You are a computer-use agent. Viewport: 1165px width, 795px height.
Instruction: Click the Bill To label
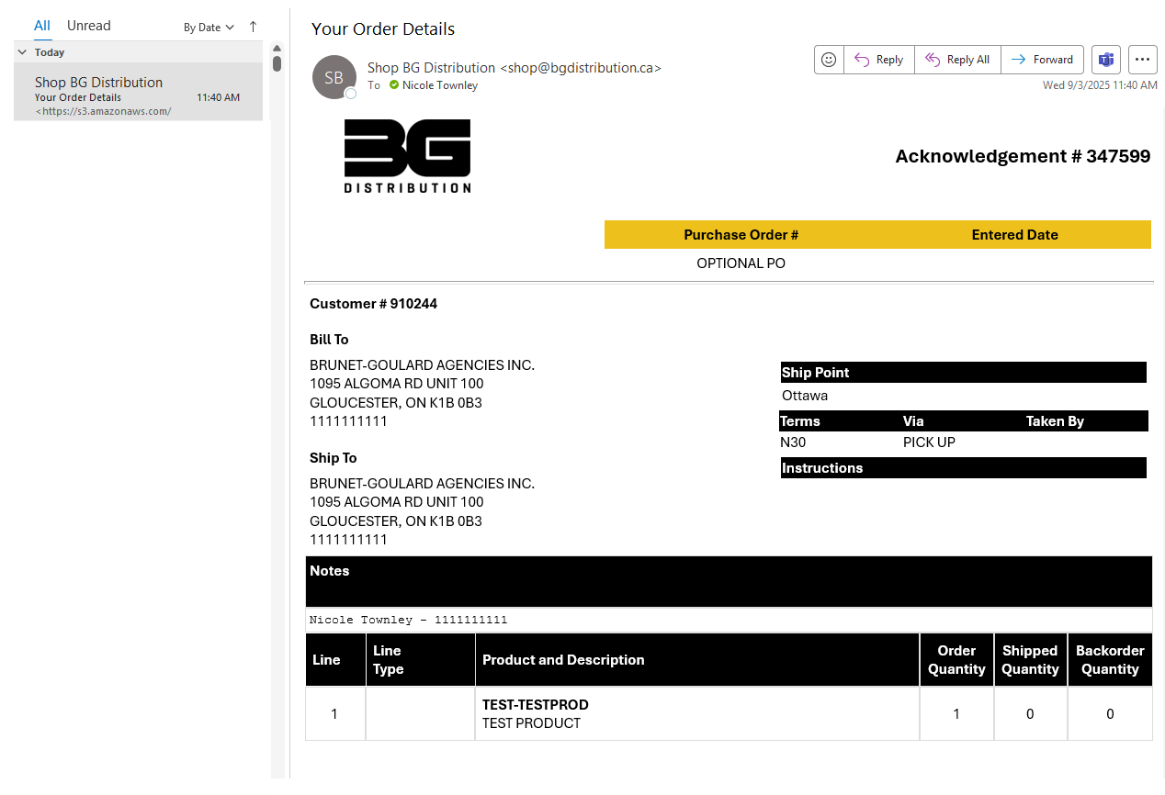click(x=329, y=340)
